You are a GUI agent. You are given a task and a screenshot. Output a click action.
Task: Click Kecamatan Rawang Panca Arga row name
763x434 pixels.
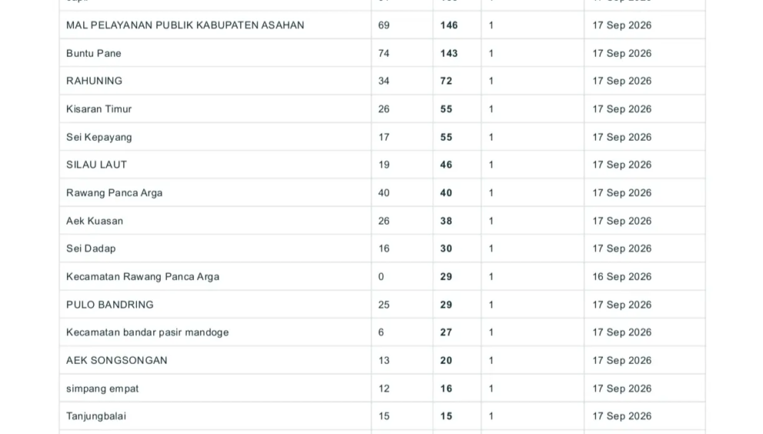142,277
